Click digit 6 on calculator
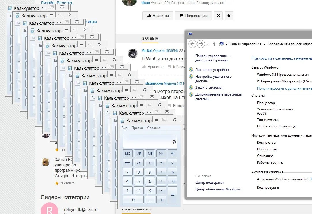The width and height of the screenshot is (312, 214). (x=150, y=181)
